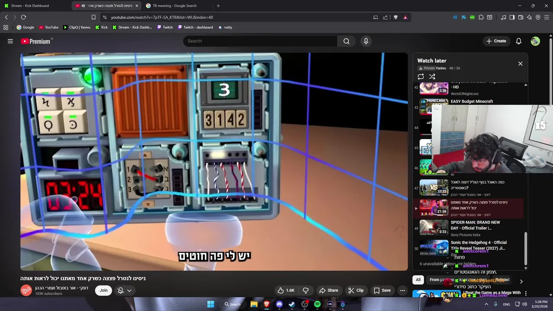This screenshot has height=311, width=553.
Task: Show next related filter chips arrow
Action: point(521,281)
